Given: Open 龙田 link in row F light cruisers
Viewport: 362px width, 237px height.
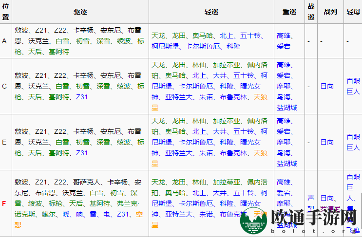Looking at the screenshot, I should (x=179, y=182).
